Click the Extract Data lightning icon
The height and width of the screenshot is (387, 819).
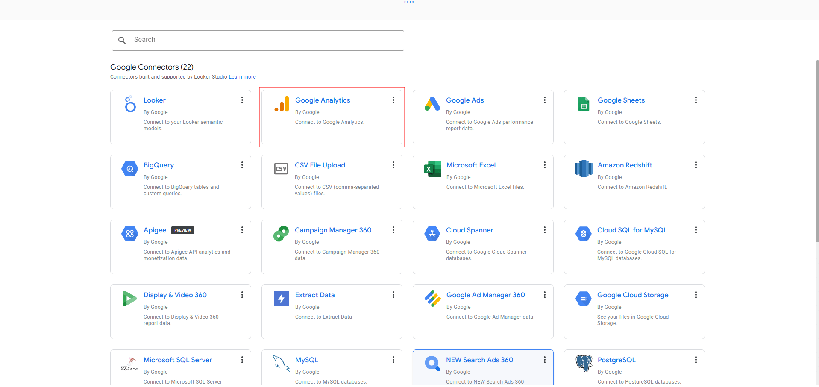coord(282,299)
